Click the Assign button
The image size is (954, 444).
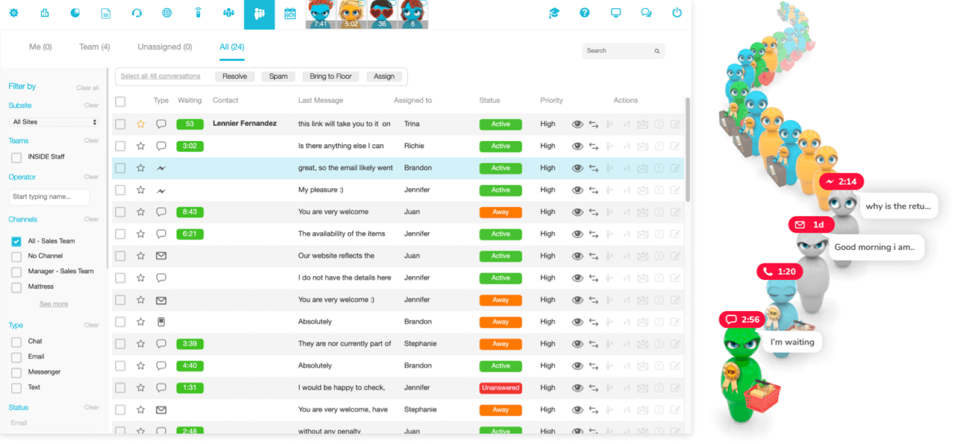[384, 76]
